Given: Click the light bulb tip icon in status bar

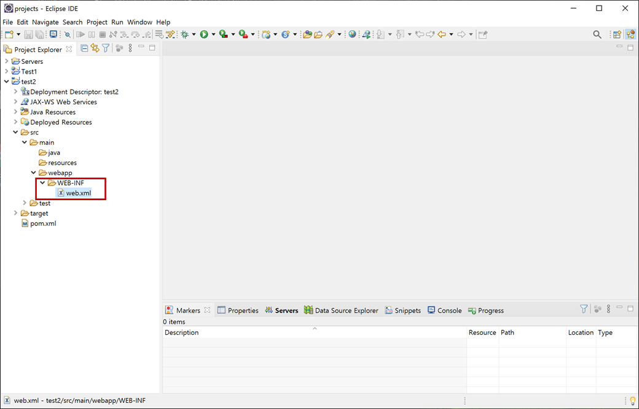Looking at the screenshot, I should pyautogui.click(x=632, y=400).
